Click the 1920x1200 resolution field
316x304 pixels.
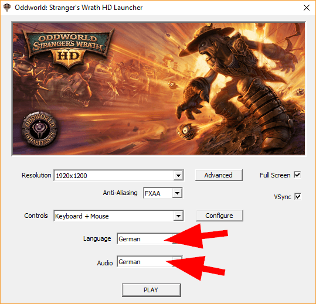(114, 176)
